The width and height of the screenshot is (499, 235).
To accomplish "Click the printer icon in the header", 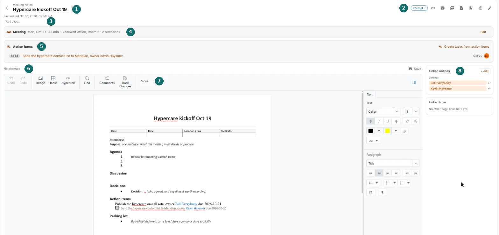I will tap(442, 8).
